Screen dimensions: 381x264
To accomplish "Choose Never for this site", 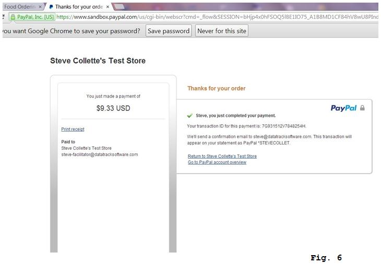I will click(222, 31).
